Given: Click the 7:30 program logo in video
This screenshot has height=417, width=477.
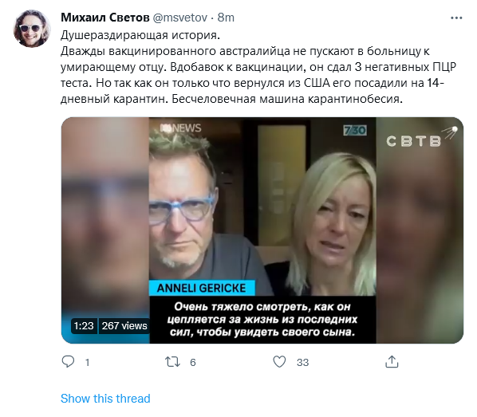Looking at the screenshot, I should [355, 130].
